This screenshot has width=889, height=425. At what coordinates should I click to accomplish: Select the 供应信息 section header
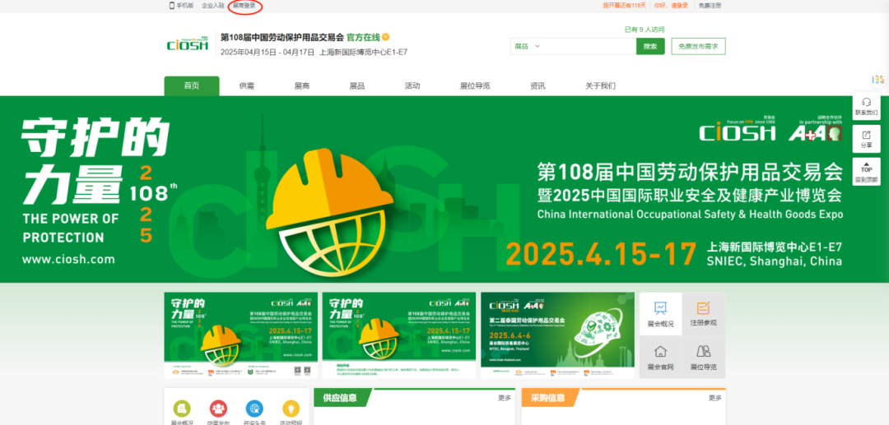341,398
